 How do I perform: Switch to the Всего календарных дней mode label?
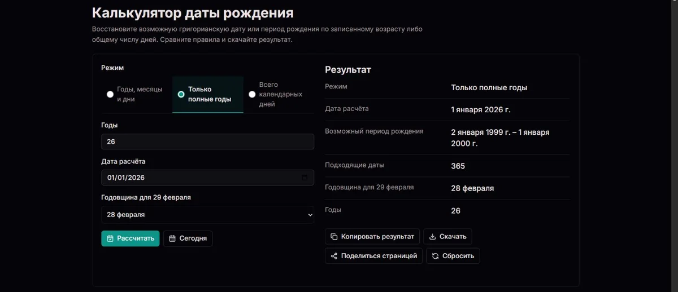(x=280, y=94)
